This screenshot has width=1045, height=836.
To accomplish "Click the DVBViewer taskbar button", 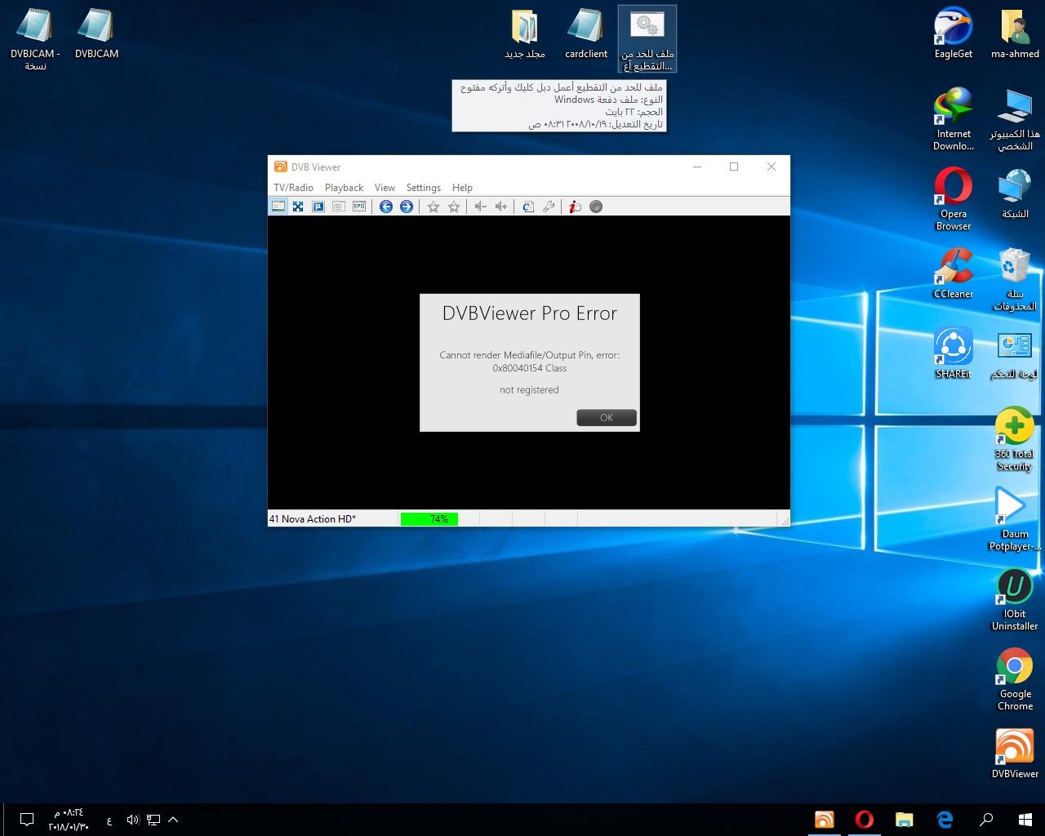I will [x=825, y=820].
